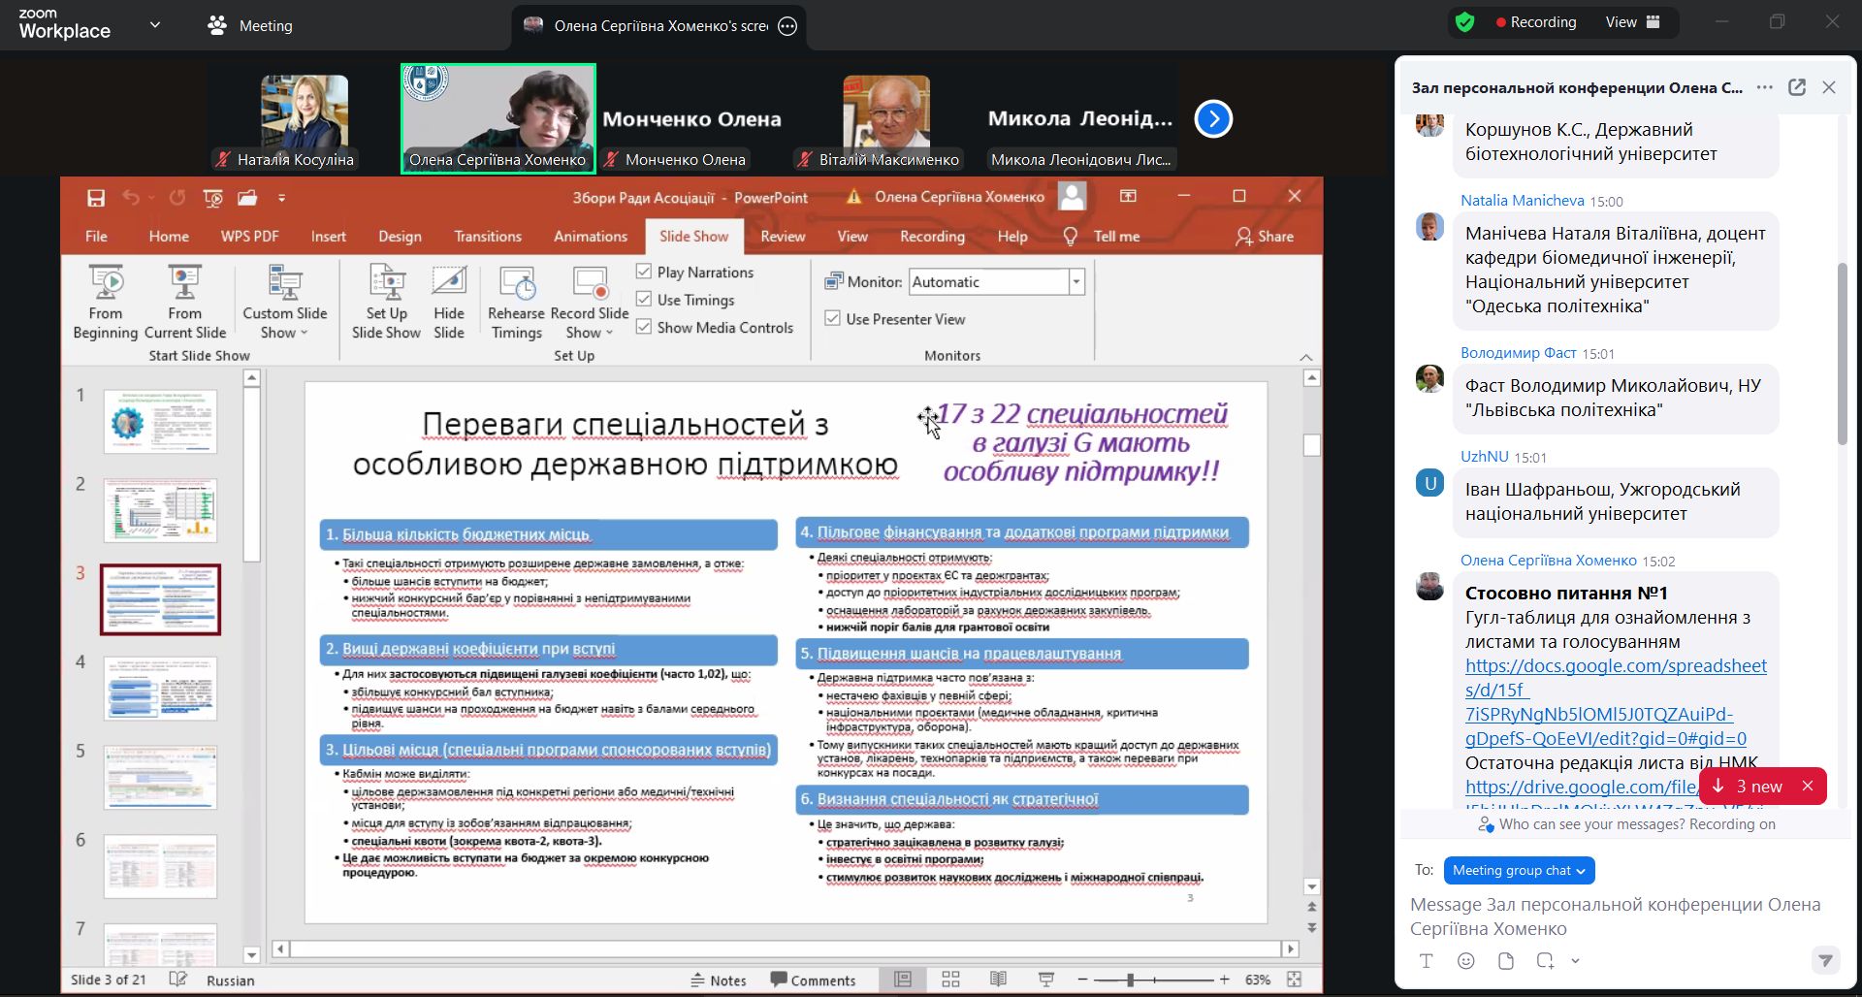Open the docs.google.com spreadsheet link
The width and height of the screenshot is (1862, 997).
point(1615,666)
